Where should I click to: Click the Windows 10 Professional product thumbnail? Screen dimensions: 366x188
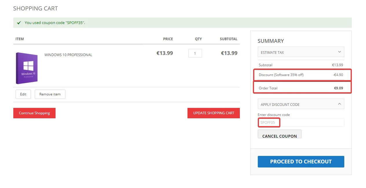point(27,68)
